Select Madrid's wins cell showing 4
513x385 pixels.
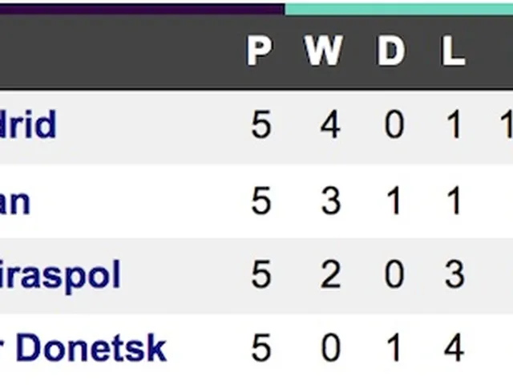point(330,126)
